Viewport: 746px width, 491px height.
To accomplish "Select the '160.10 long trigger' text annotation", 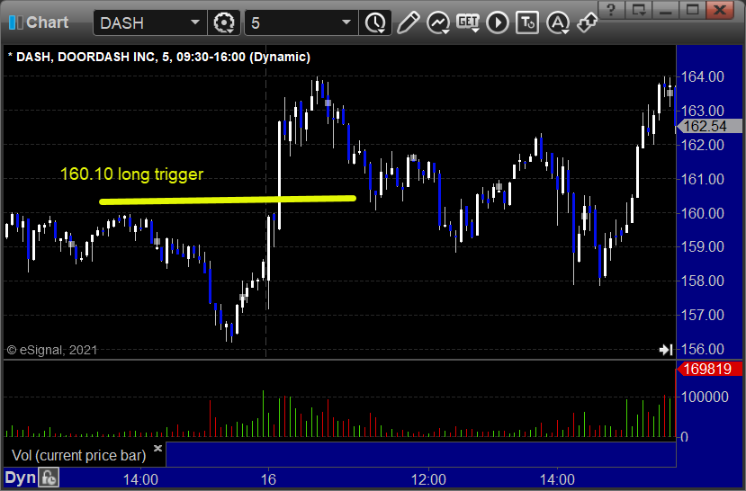I will pyautogui.click(x=131, y=174).
